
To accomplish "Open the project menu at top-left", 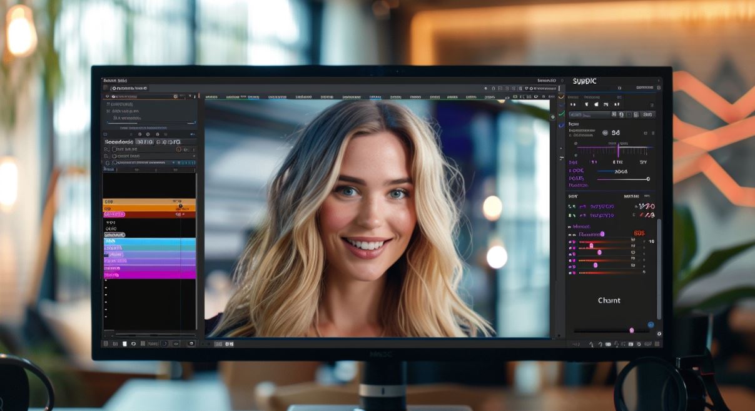I will tap(113, 81).
